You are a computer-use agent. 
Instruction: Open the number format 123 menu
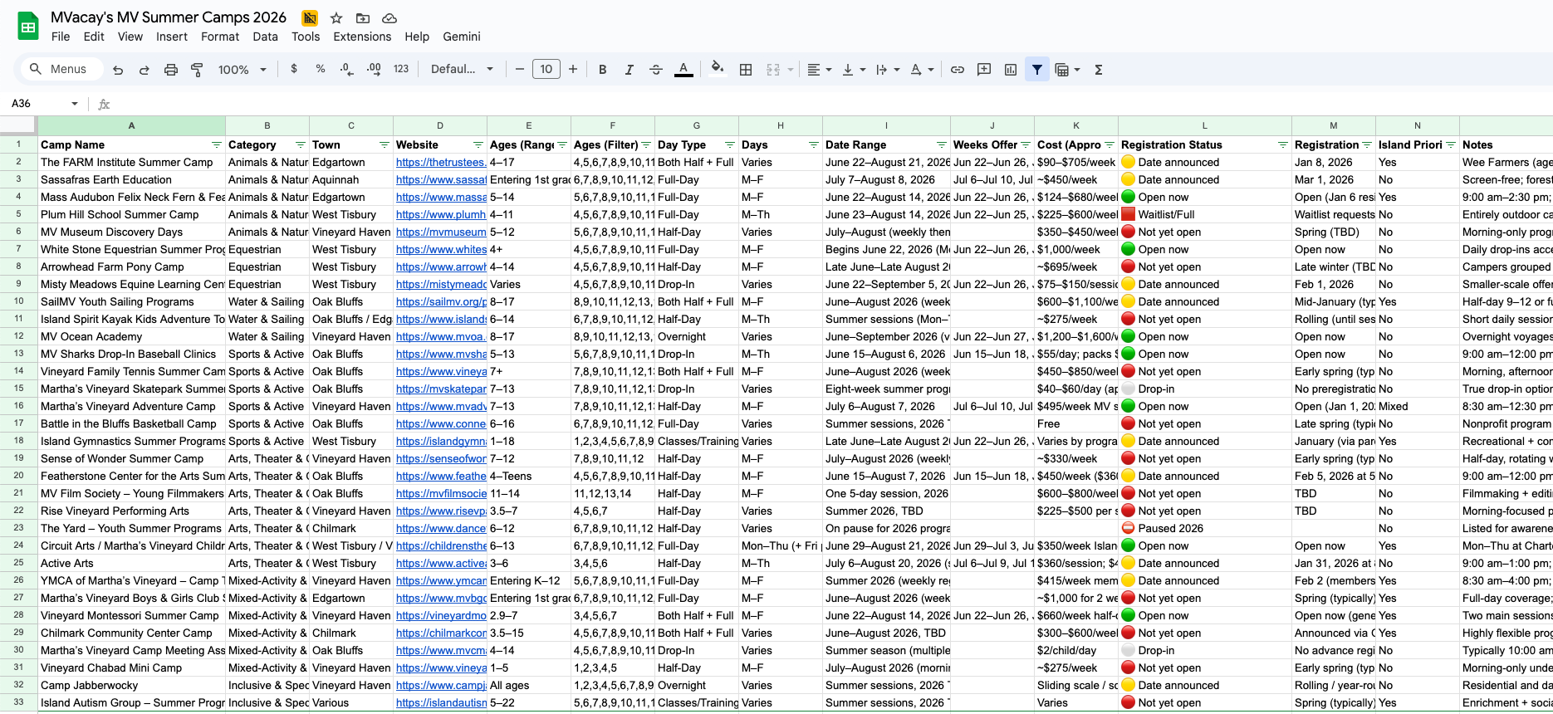(x=401, y=69)
